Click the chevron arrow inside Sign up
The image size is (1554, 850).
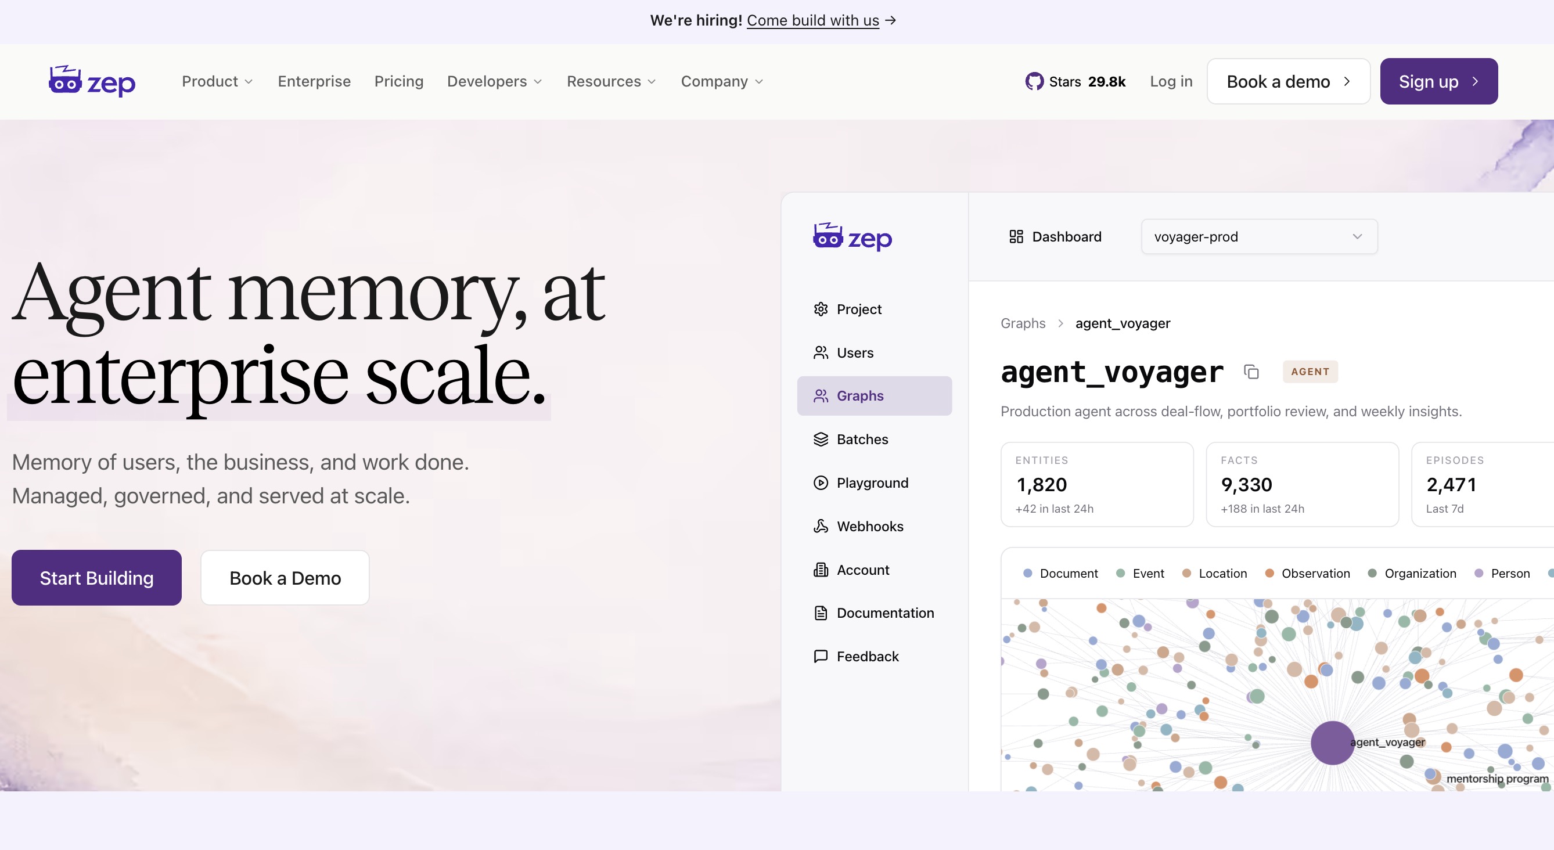pos(1475,81)
